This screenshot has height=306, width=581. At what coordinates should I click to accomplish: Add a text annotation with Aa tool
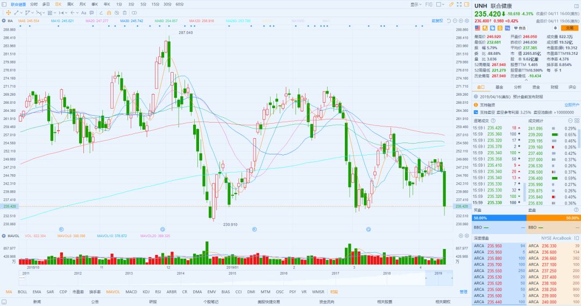(x=84, y=12)
